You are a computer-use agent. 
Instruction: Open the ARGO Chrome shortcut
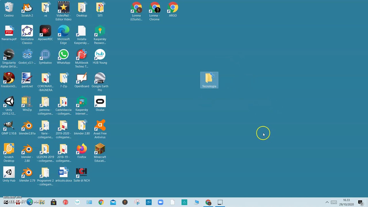tap(173, 10)
